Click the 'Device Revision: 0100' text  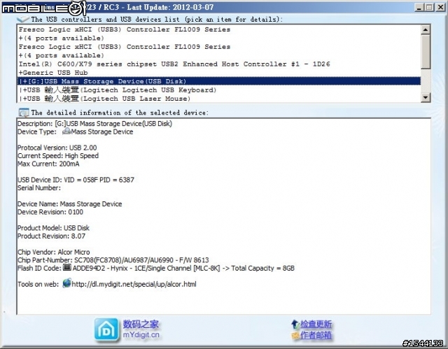[50, 212]
